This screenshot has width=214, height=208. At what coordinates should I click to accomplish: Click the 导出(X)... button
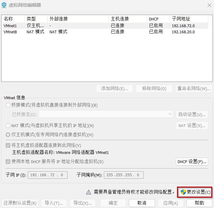(x=83, y=203)
